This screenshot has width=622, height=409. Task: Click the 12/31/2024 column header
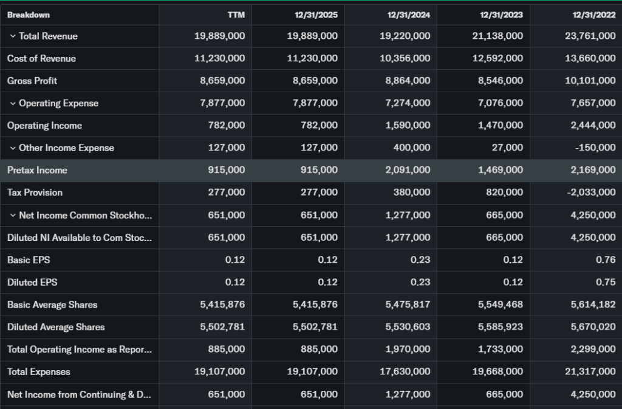[x=409, y=15]
